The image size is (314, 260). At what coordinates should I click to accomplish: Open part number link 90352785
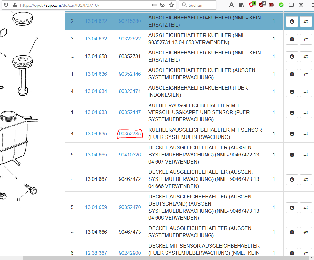tap(130, 134)
